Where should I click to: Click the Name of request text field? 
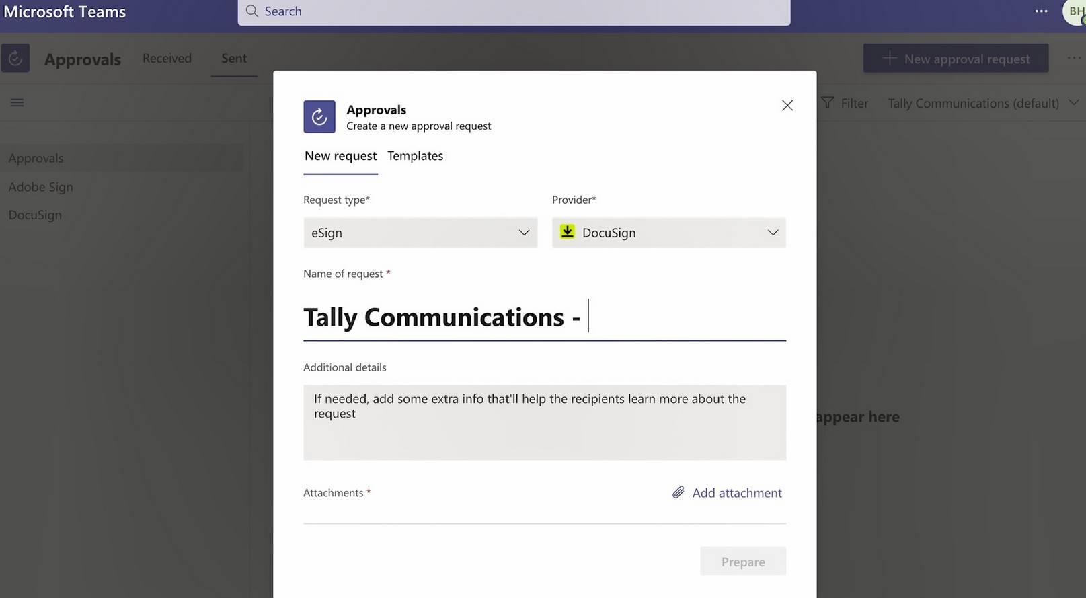click(545, 317)
